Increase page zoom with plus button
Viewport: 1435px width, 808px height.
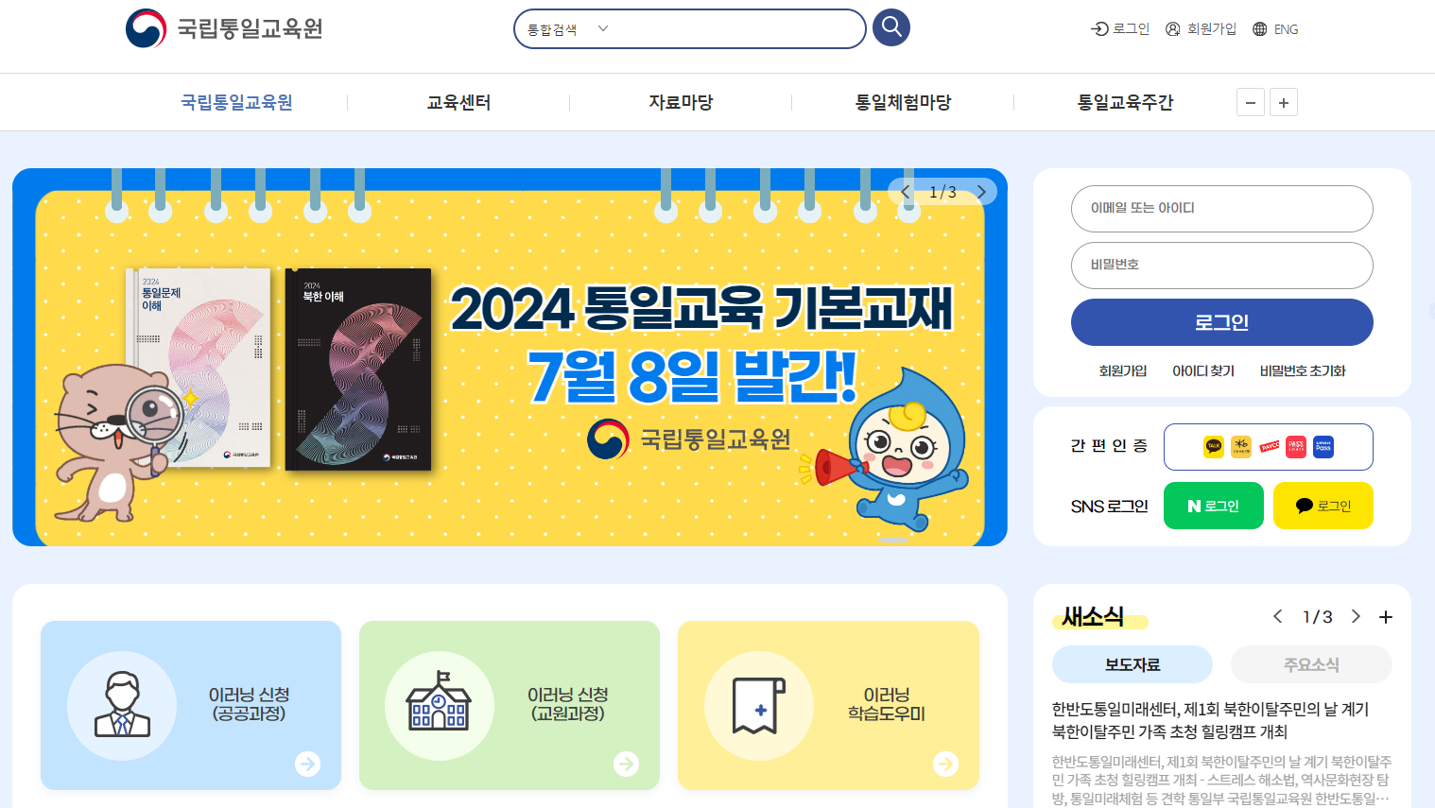tap(1284, 102)
